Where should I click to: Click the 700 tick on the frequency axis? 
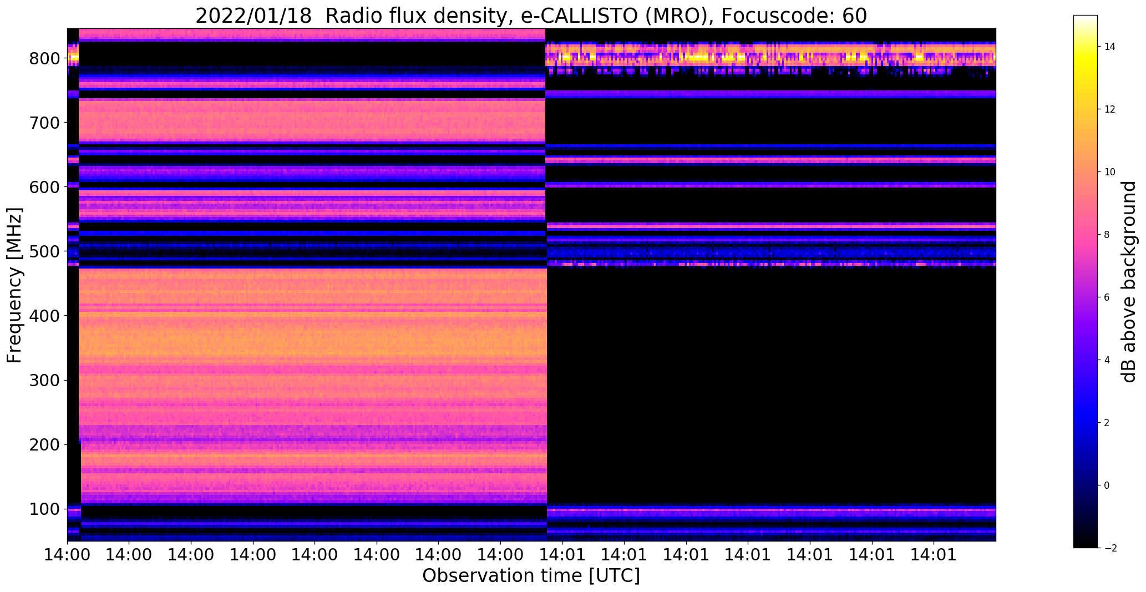(x=44, y=123)
